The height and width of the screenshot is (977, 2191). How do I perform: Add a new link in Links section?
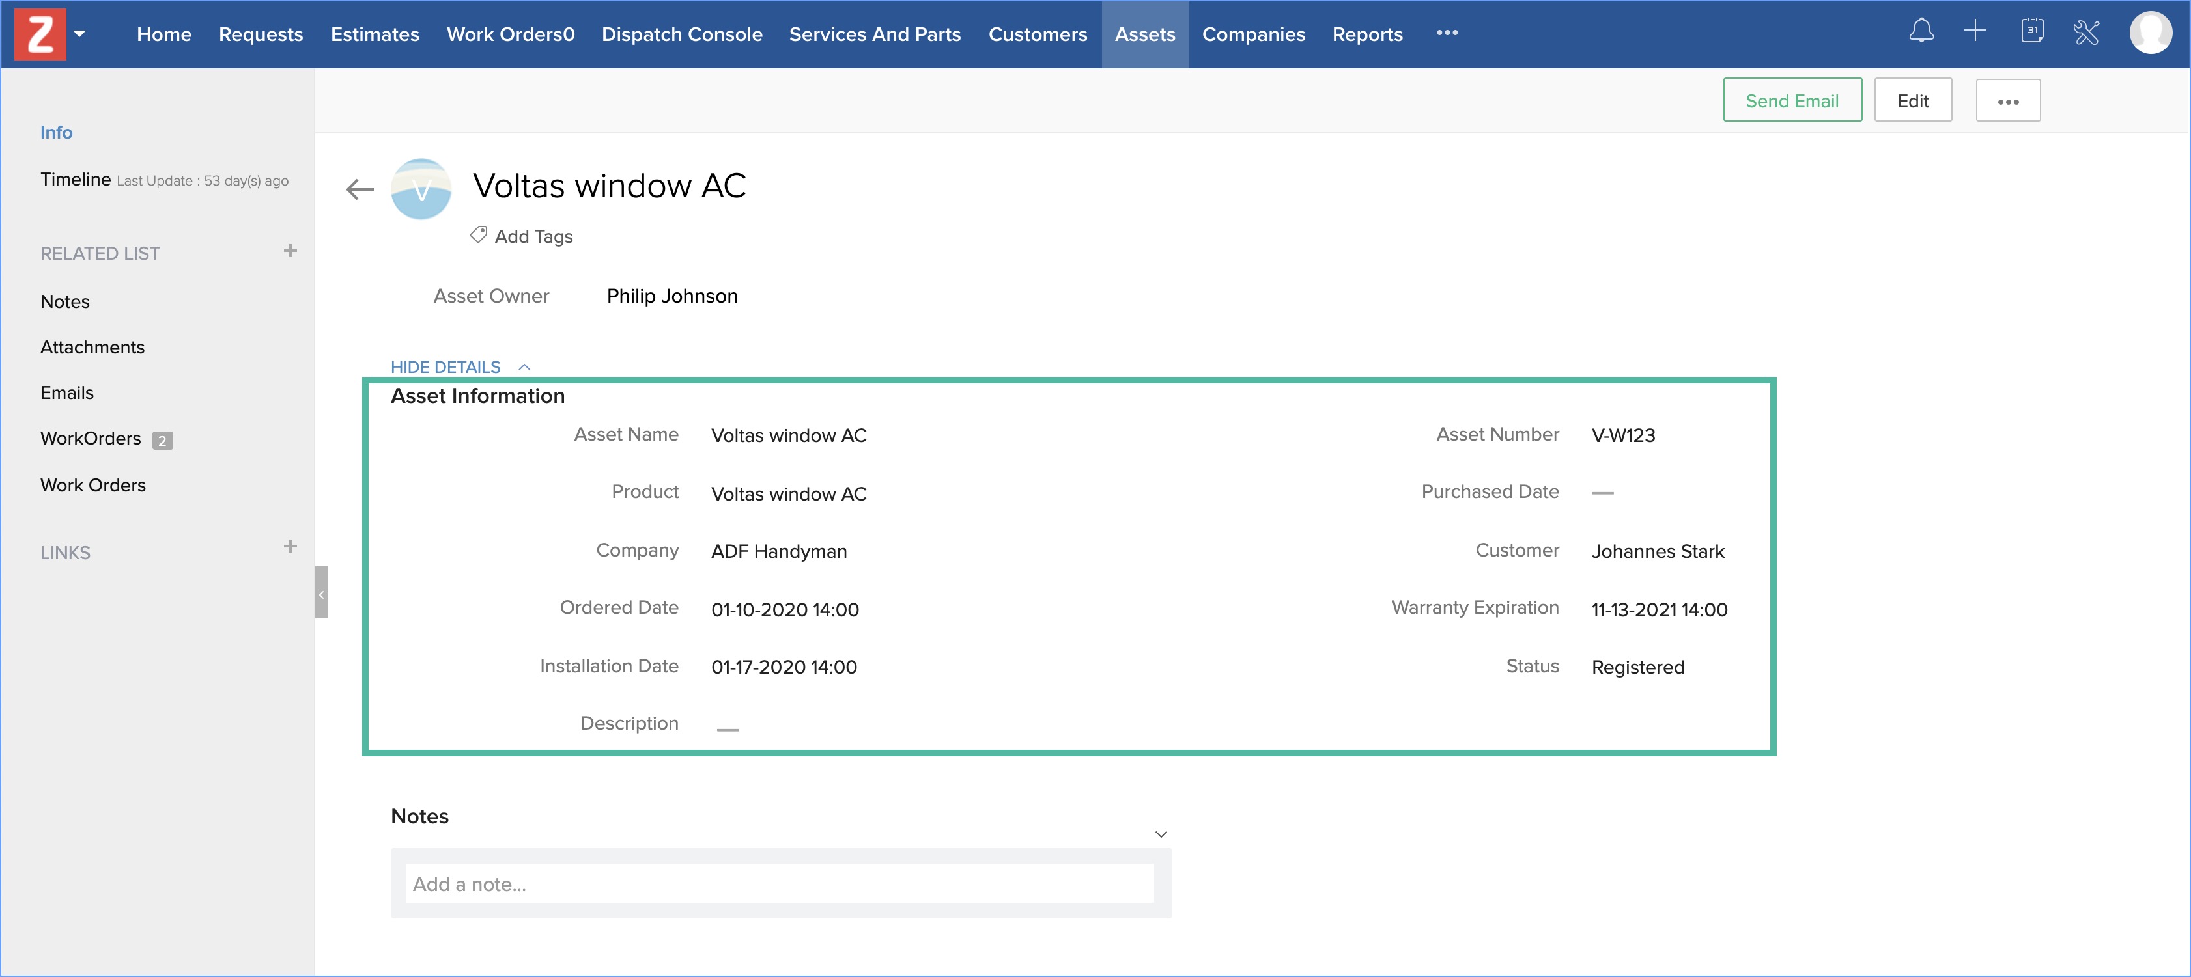pyautogui.click(x=290, y=547)
